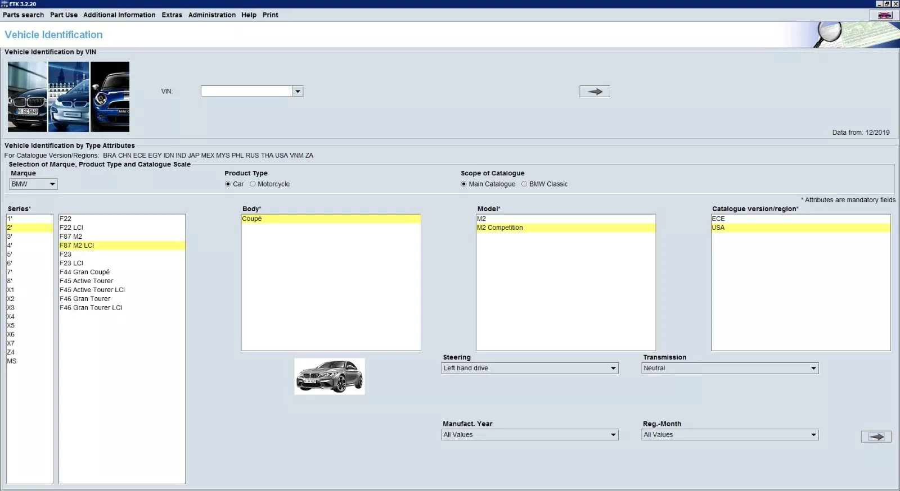
Task: Click the proceed arrow button beside Reg.-Month
Action: pyautogui.click(x=876, y=437)
